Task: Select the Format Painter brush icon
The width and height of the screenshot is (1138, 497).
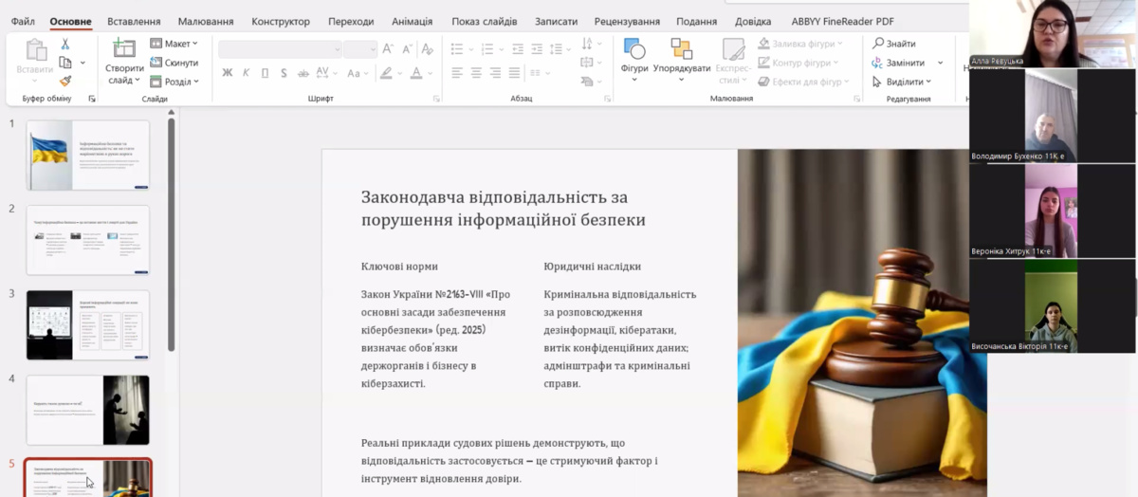Action: (65, 82)
